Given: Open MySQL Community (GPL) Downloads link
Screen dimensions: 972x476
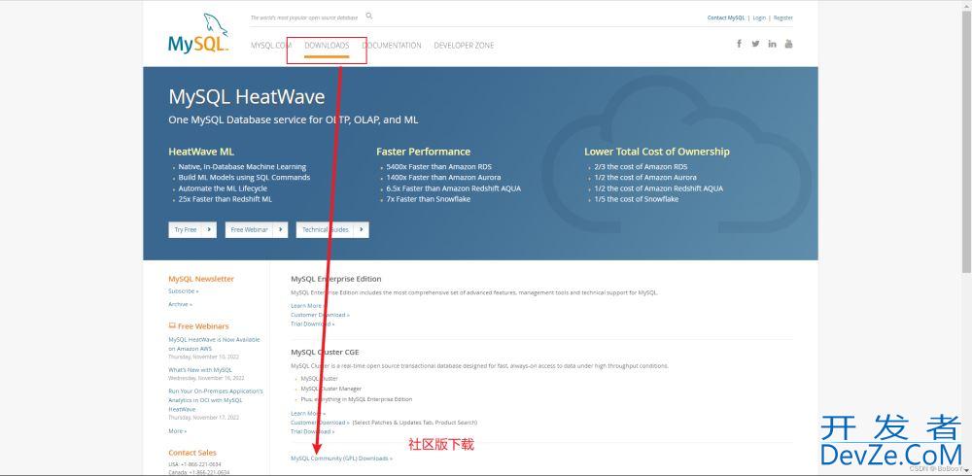Looking at the screenshot, I should 341,459.
